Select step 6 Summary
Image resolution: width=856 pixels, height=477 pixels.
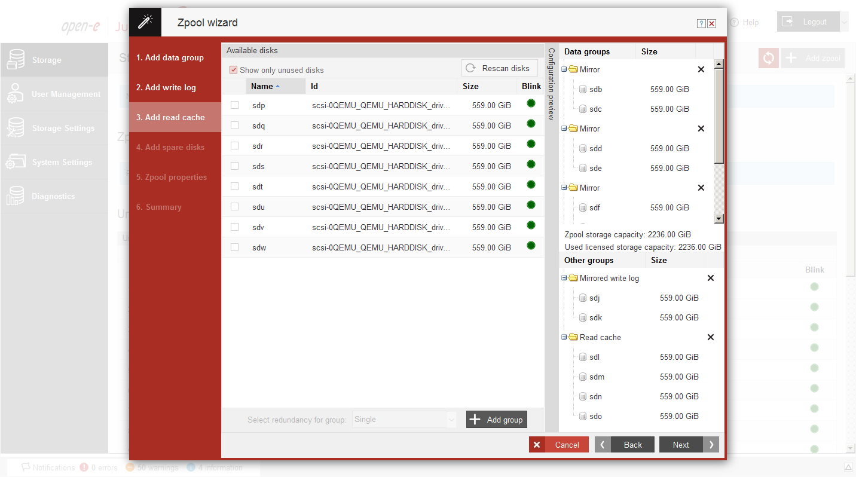coord(175,207)
